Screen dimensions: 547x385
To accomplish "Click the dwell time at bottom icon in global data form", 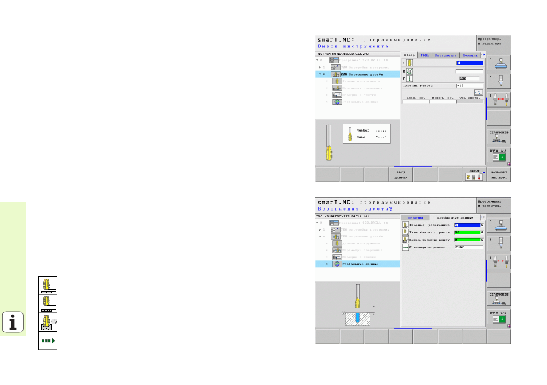I will 405,240.
